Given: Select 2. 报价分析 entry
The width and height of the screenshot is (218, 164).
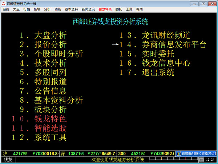Looking at the screenshot, I should pos(43,44).
